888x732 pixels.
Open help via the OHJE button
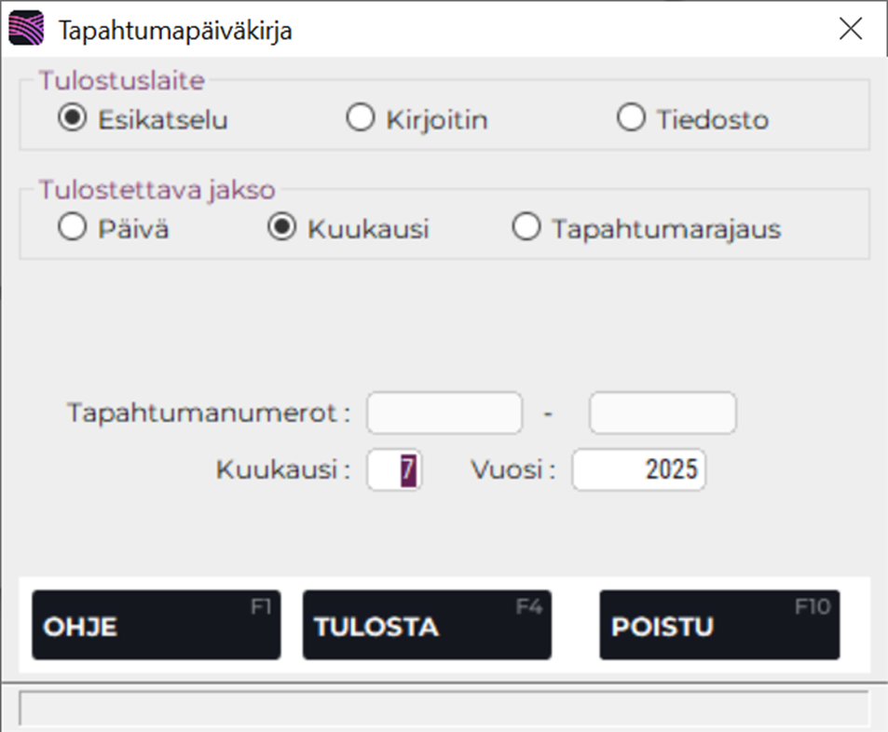(x=156, y=625)
